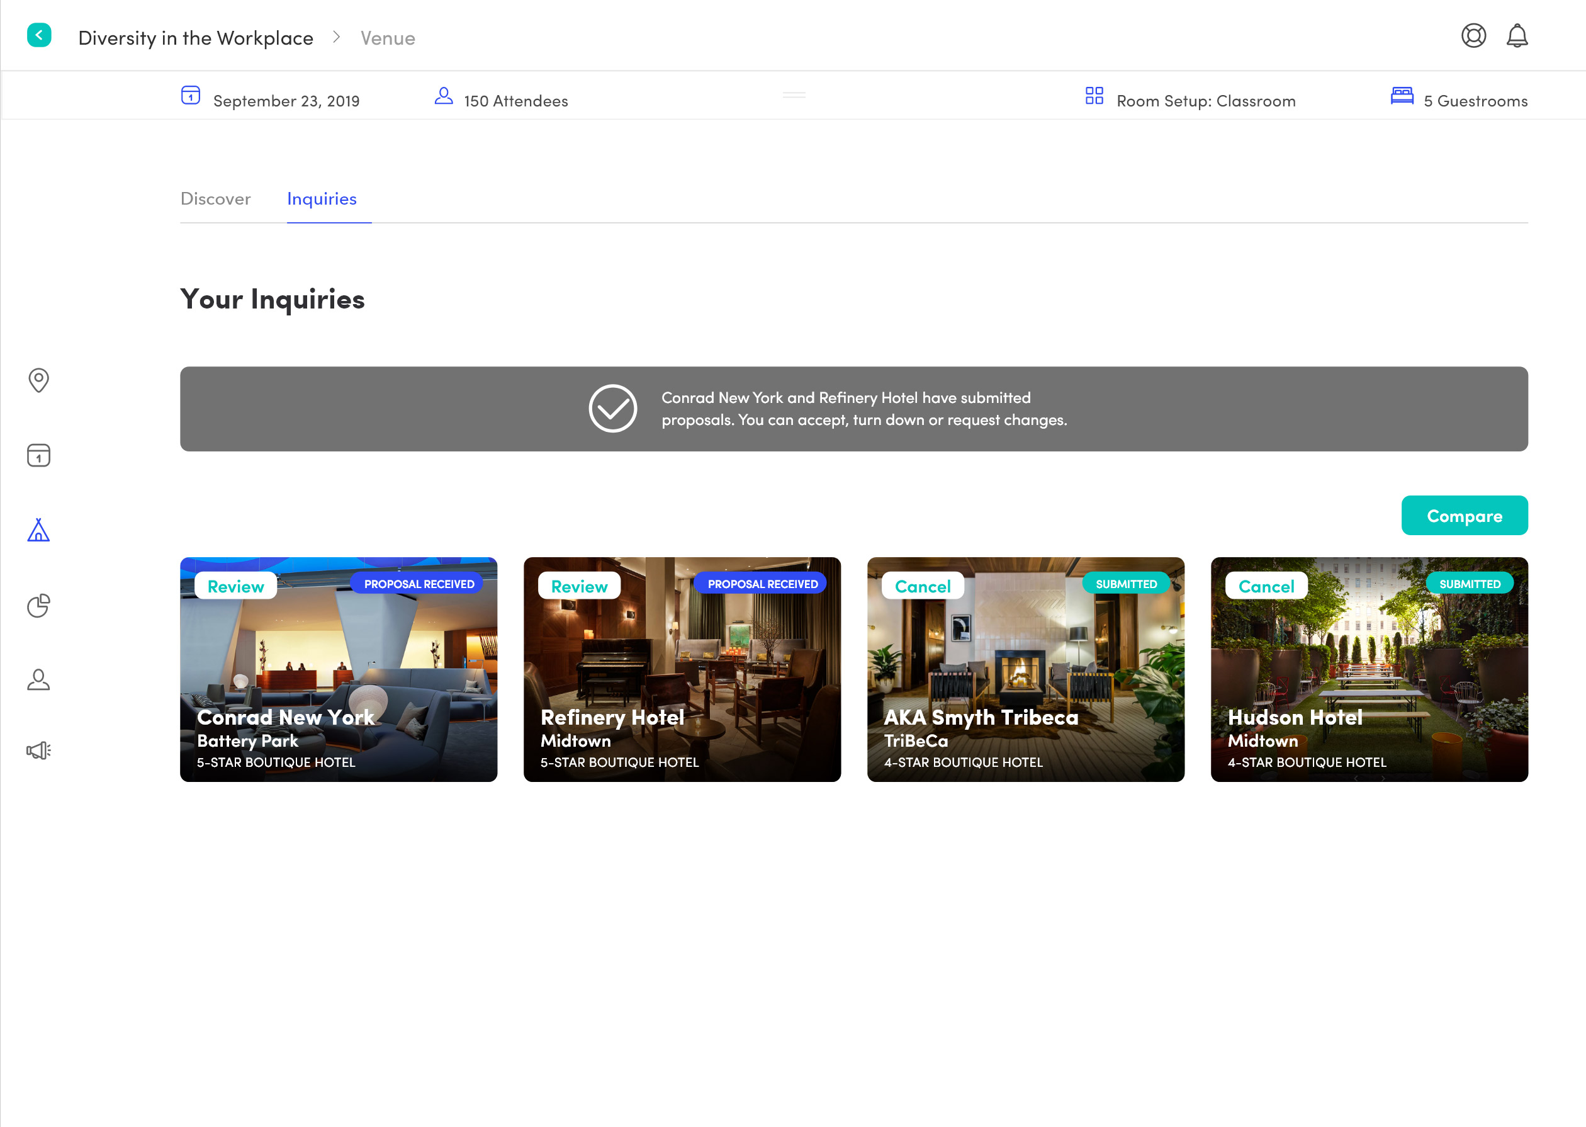Click the person icon in sidebar

pyautogui.click(x=39, y=680)
